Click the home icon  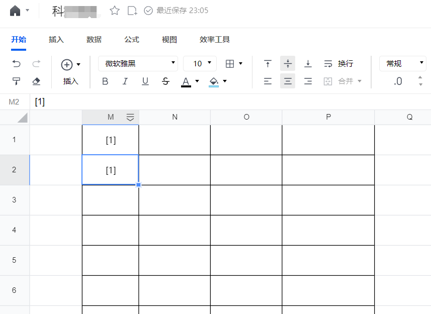15,11
